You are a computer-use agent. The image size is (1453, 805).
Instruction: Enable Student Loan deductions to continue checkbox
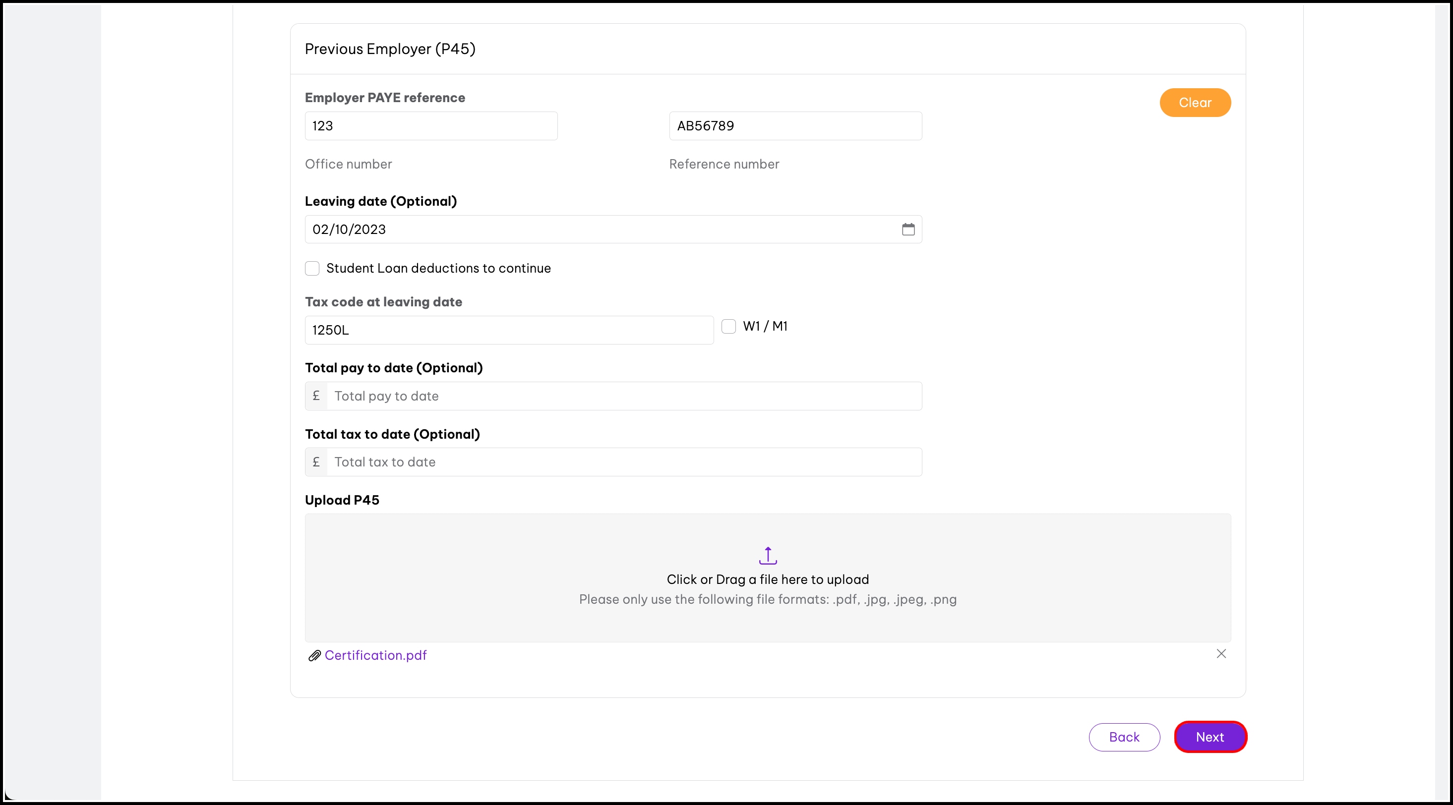(x=312, y=268)
